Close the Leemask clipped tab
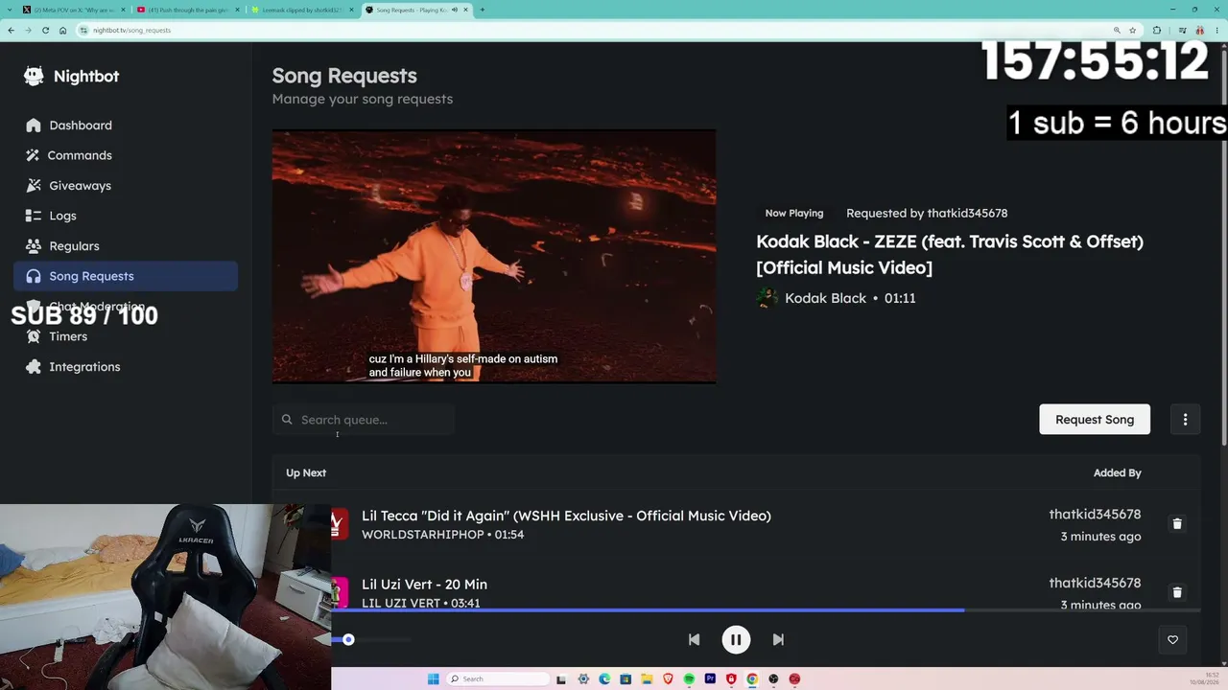Viewport: 1228px width, 690px height. tap(352, 10)
